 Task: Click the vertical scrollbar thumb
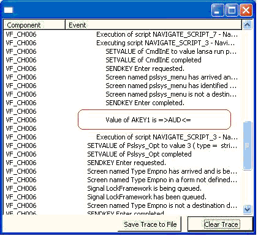248,146
